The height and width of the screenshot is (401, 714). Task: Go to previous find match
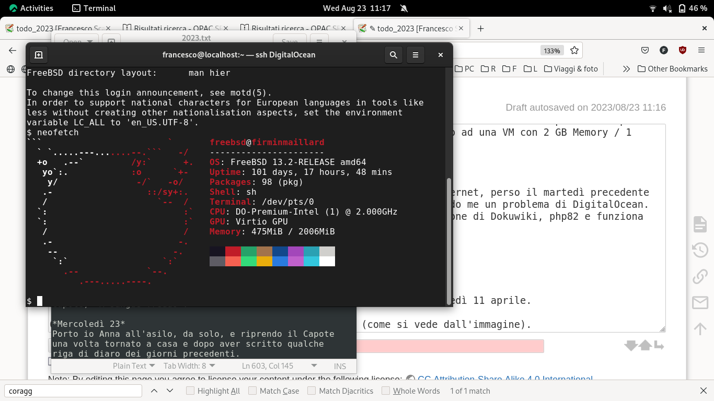[154, 391]
